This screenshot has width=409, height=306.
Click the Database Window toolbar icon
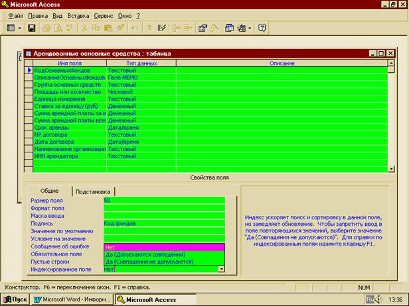229,28
